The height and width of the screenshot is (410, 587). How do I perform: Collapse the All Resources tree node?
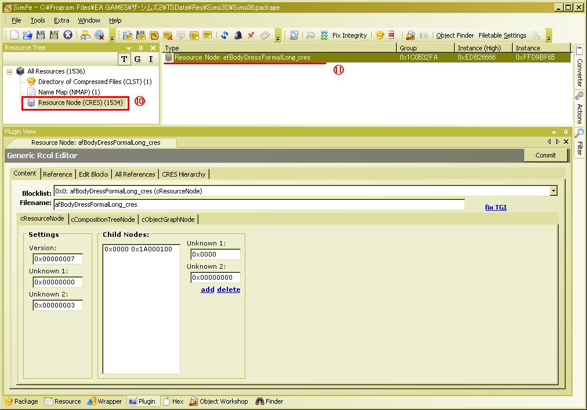point(10,72)
